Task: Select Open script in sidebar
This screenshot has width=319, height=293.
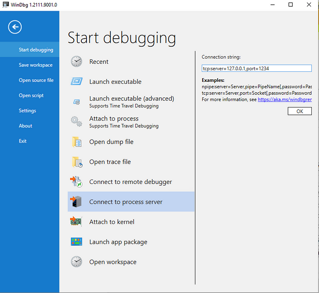Action: (x=30, y=95)
